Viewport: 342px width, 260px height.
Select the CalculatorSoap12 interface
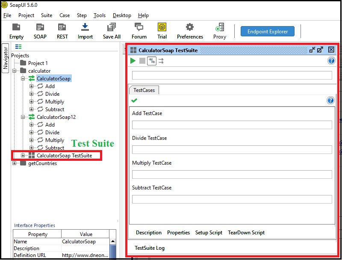pyautogui.click(x=56, y=117)
